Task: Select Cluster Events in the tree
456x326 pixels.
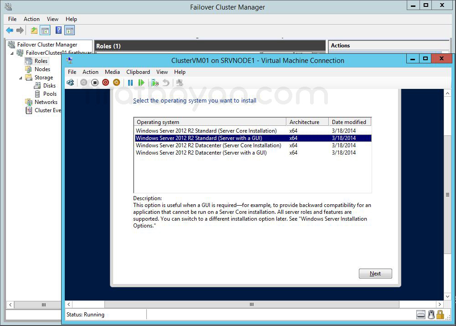Action: 48,110
